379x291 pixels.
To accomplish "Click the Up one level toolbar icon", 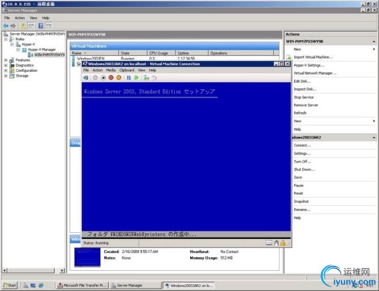I will pyautogui.click(x=23, y=26).
